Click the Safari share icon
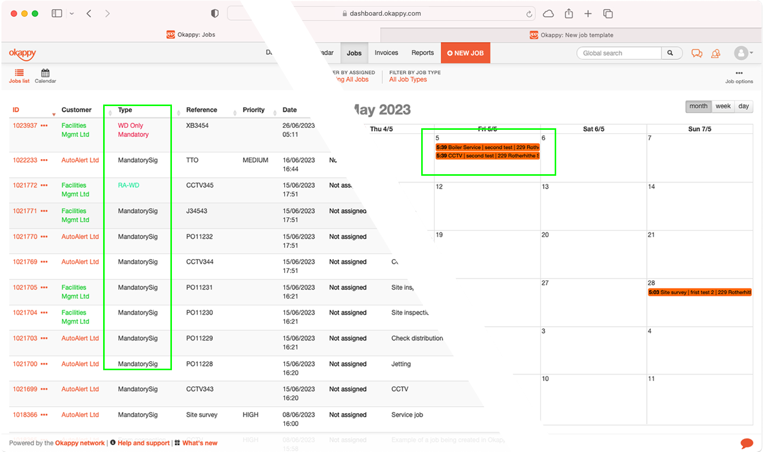Image resolution: width=763 pixels, height=452 pixels. [569, 14]
